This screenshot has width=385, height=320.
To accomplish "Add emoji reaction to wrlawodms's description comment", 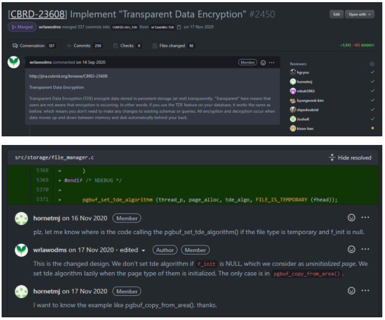I will pyautogui.click(x=263, y=62).
